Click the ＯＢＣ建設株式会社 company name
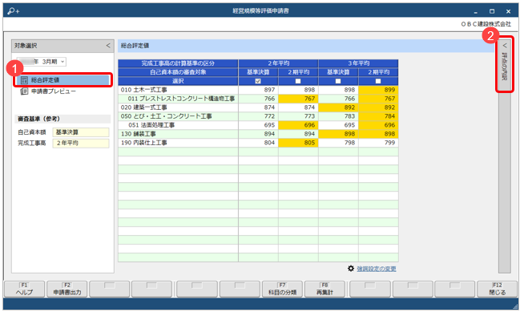 tap(486, 24)
